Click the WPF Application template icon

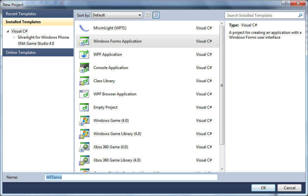(x=84, y=54)
